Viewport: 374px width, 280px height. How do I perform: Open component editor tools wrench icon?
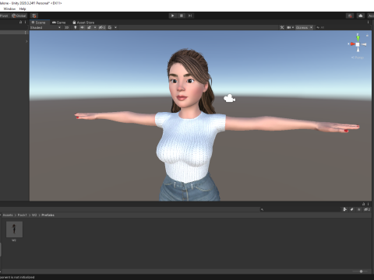tap(282, 27)
